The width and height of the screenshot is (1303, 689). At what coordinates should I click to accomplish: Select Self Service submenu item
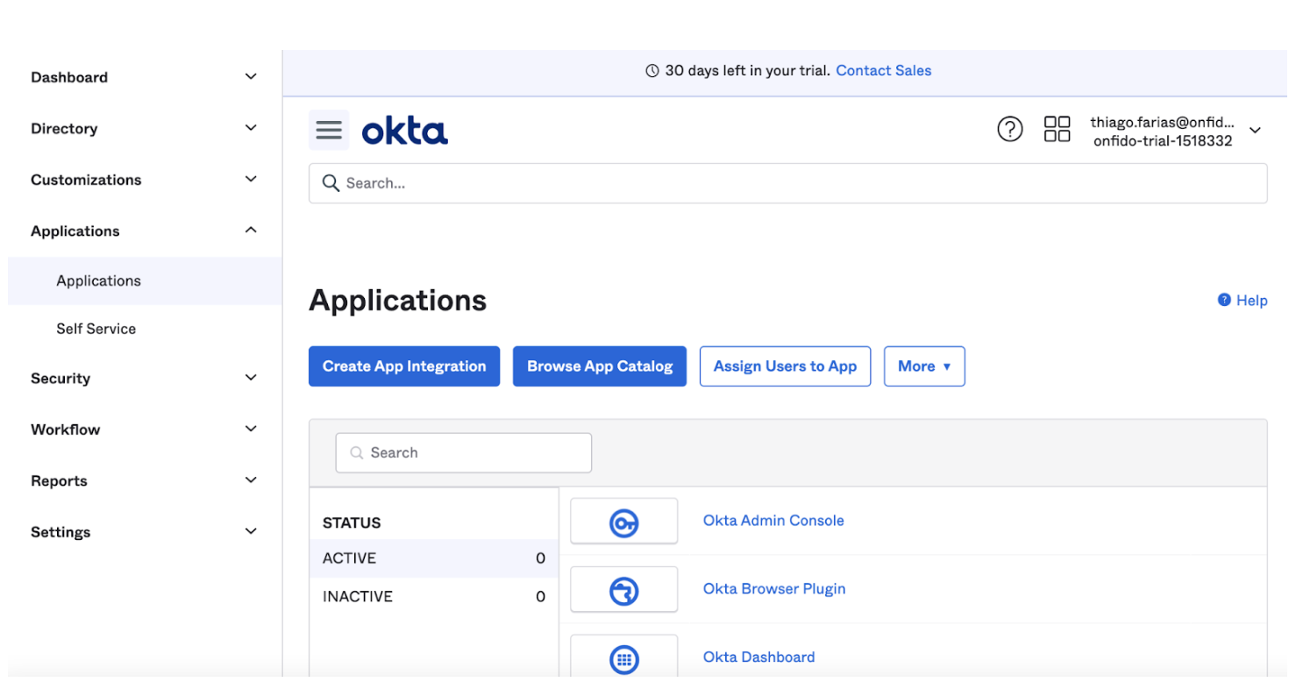[145, 329]
